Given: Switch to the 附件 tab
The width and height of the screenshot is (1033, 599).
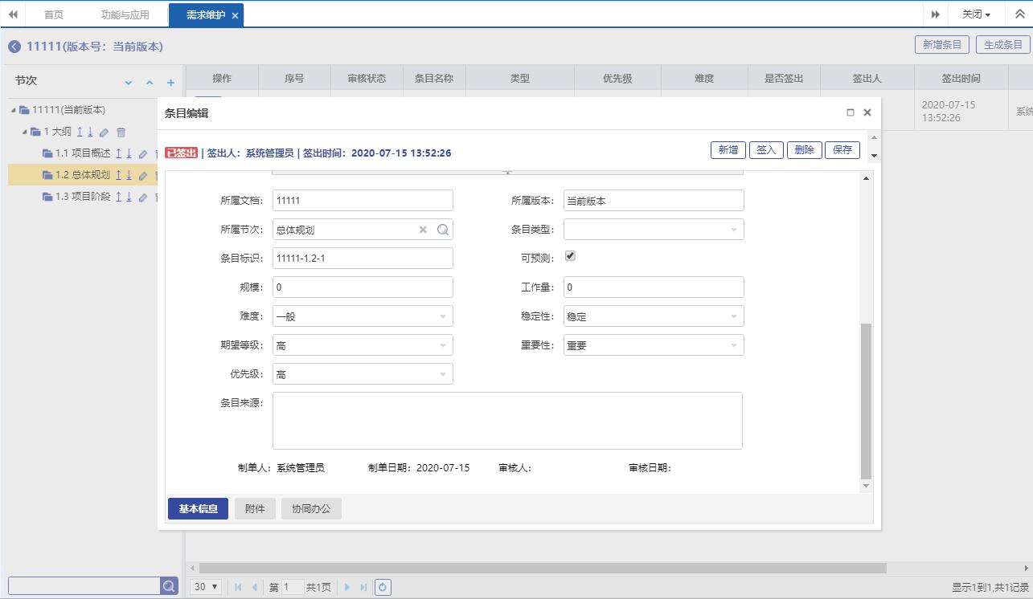Looking at the screenshot, I should 255,509.
